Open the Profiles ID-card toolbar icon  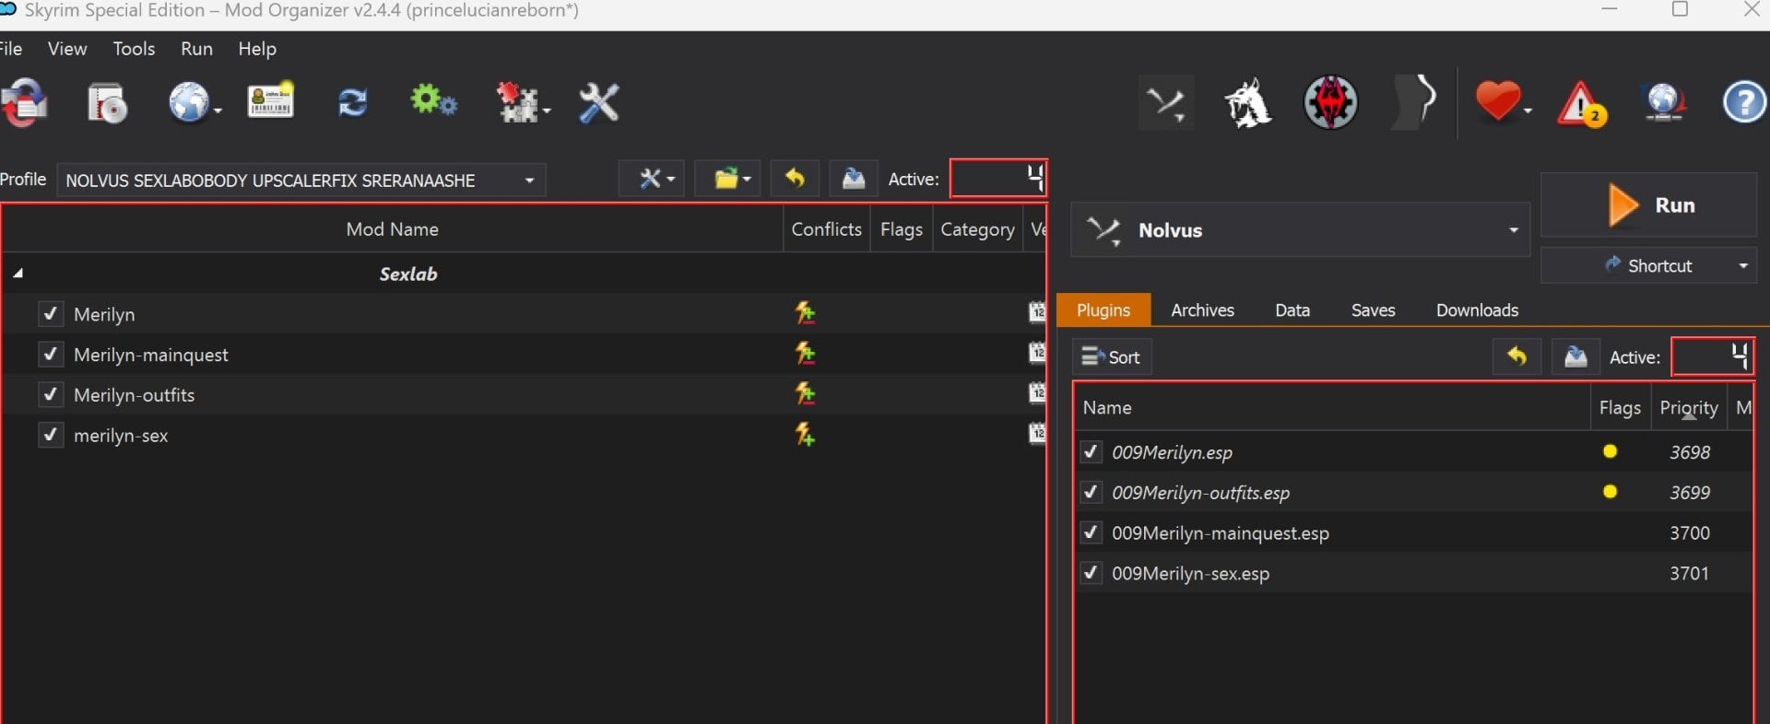point(270,100)
